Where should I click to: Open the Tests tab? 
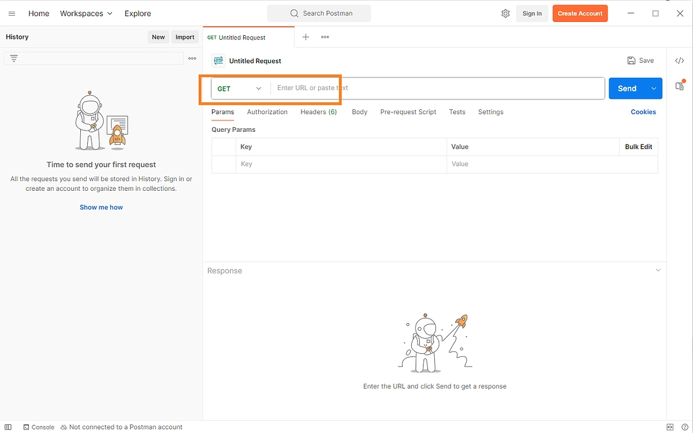(x=457, y=112)
